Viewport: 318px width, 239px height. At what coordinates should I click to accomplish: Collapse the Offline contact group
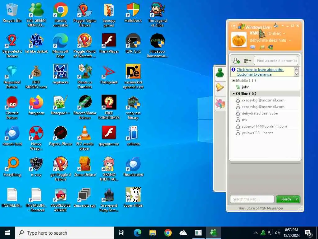[x=234, y=93]
